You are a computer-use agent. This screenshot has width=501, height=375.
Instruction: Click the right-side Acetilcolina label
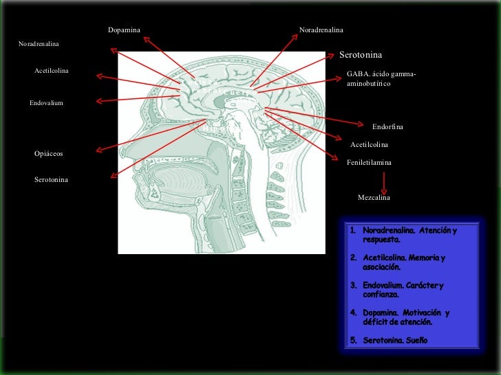point(369,144)
